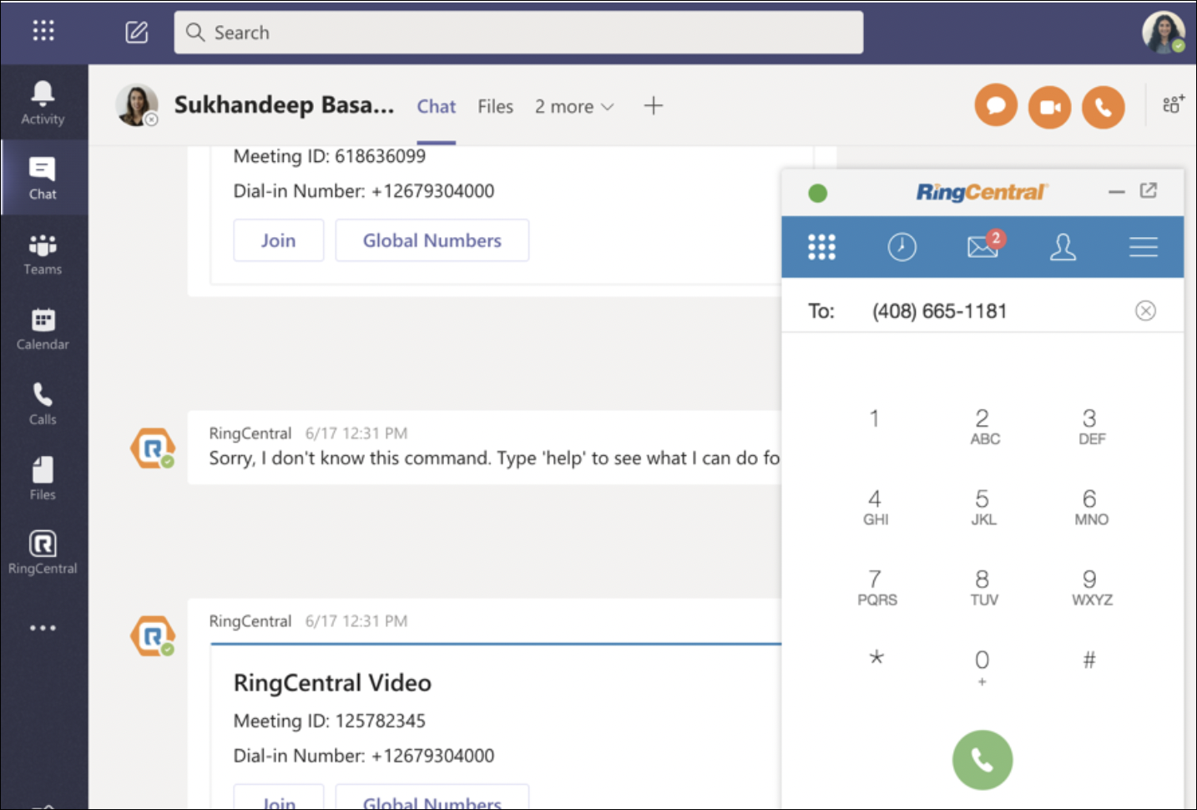Start a video call with Sukhandeep
Viewport: 1197px width, 810px height.
(x=1049, y=106)
